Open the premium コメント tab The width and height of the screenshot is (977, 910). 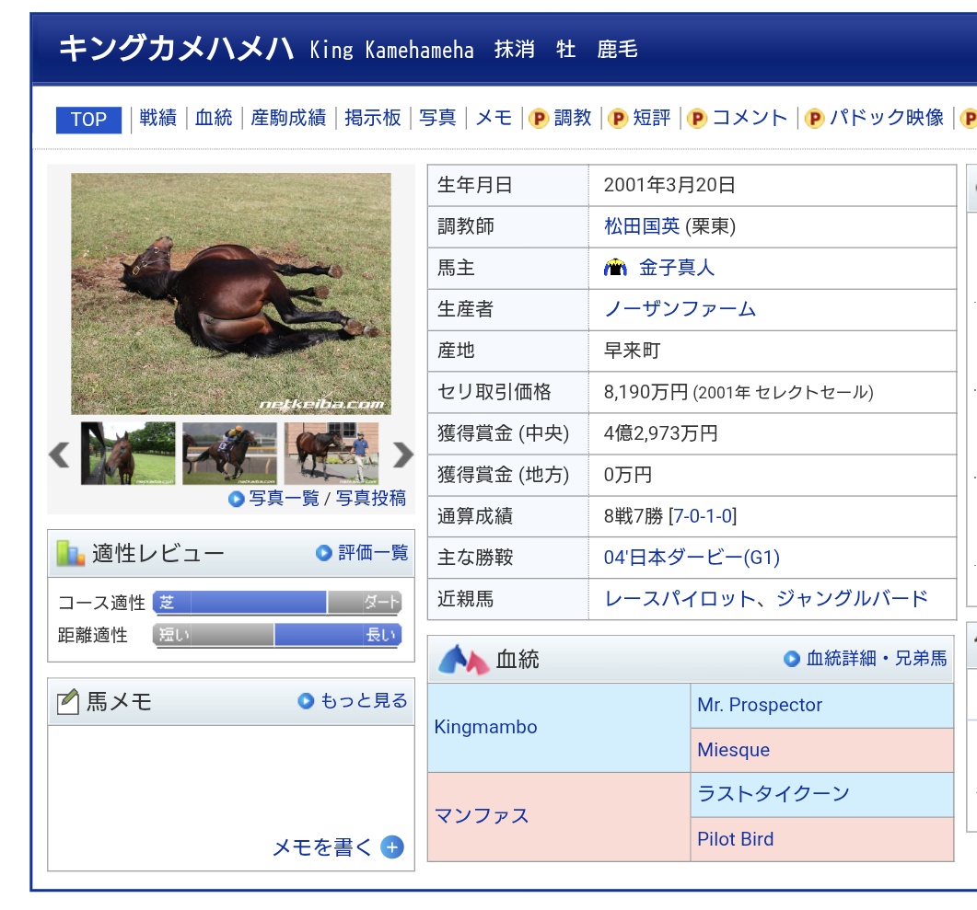(750, 118)
